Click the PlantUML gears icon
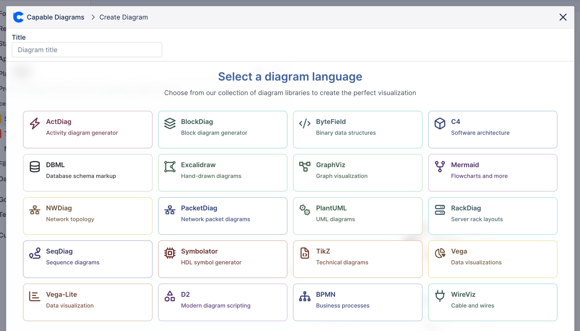The image size is (580, 331). coord(304,210)
